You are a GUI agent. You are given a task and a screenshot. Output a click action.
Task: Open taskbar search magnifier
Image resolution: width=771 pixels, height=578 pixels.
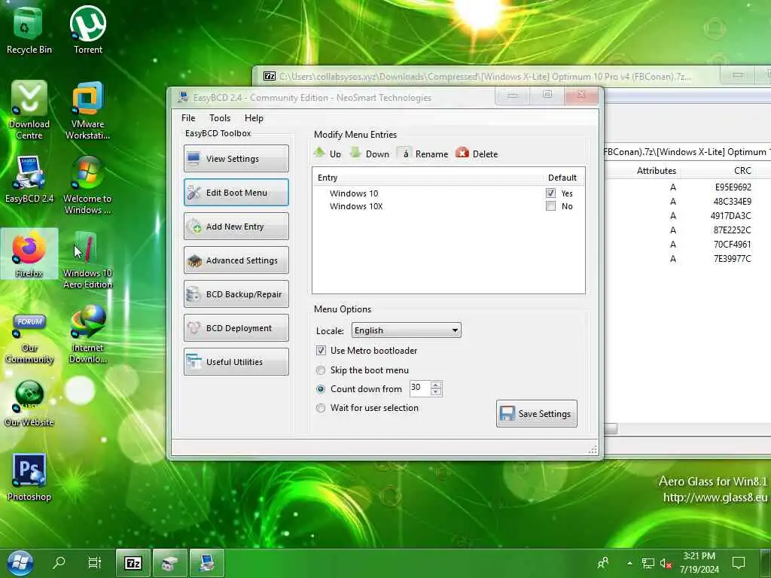pos(59,562)
